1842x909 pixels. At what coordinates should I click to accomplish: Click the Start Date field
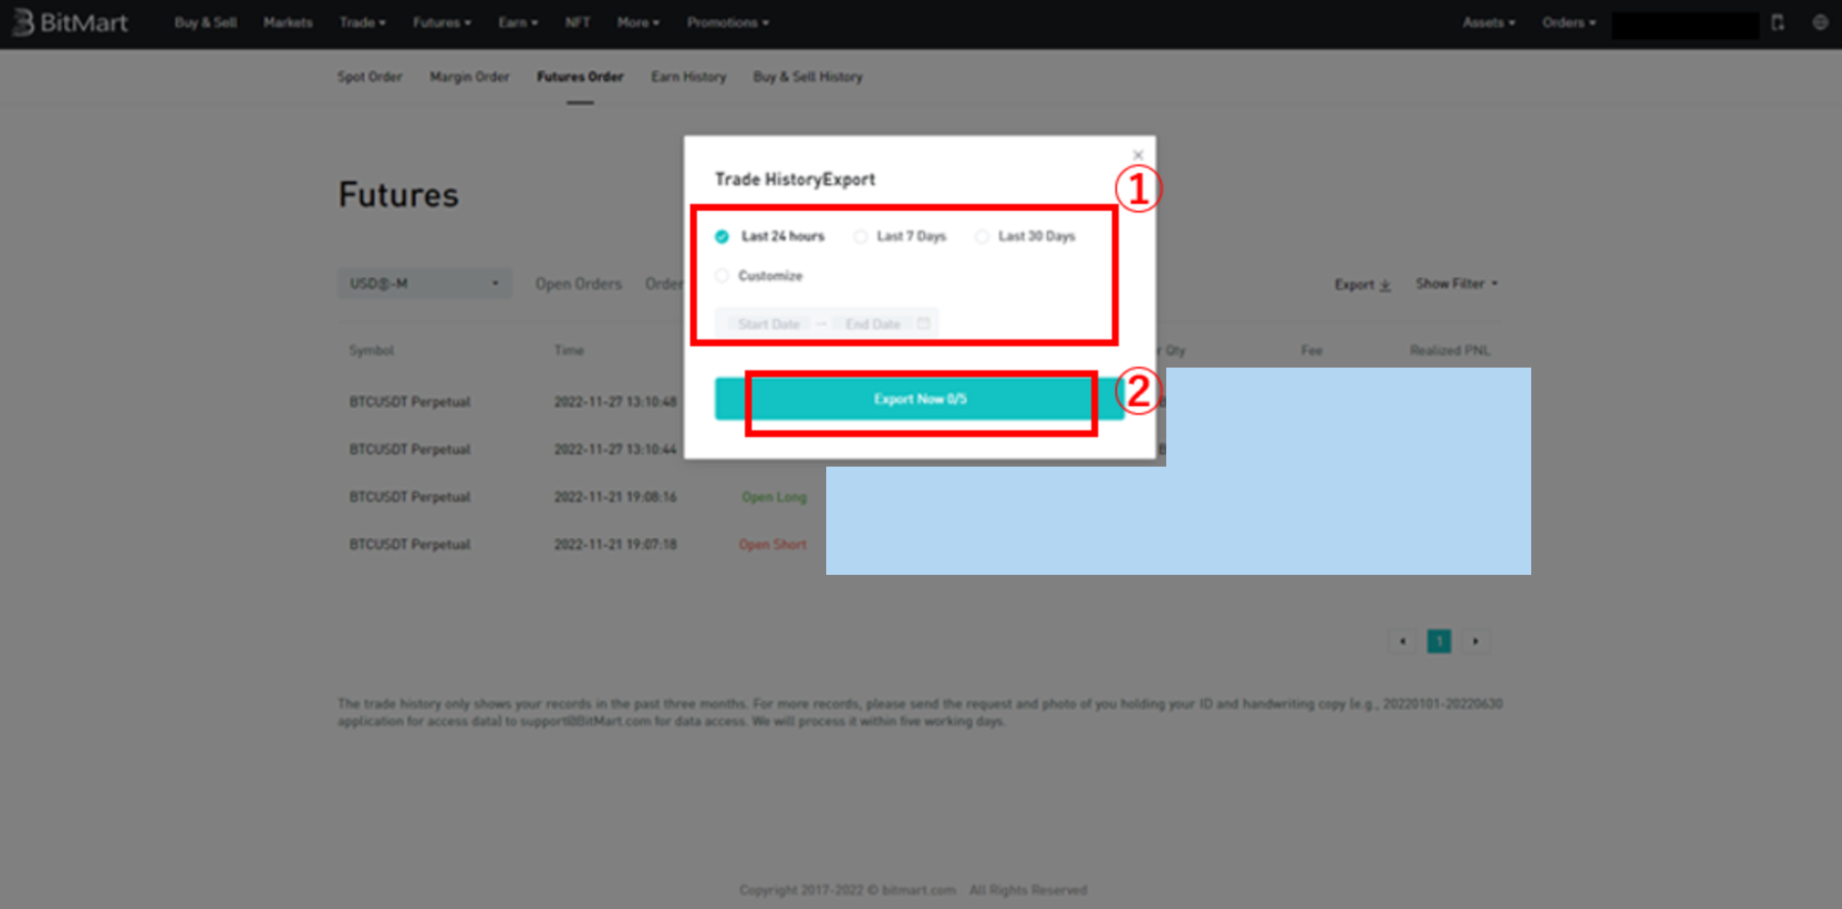768,323
